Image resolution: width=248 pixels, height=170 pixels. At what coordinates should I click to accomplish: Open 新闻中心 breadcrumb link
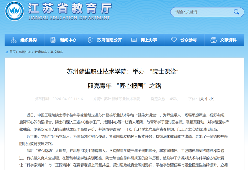coord(25,52)
